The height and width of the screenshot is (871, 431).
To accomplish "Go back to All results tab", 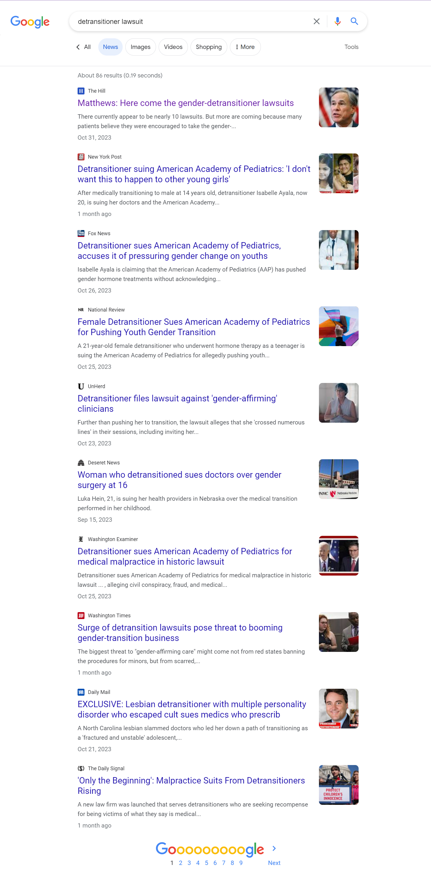I will (83, 47).
